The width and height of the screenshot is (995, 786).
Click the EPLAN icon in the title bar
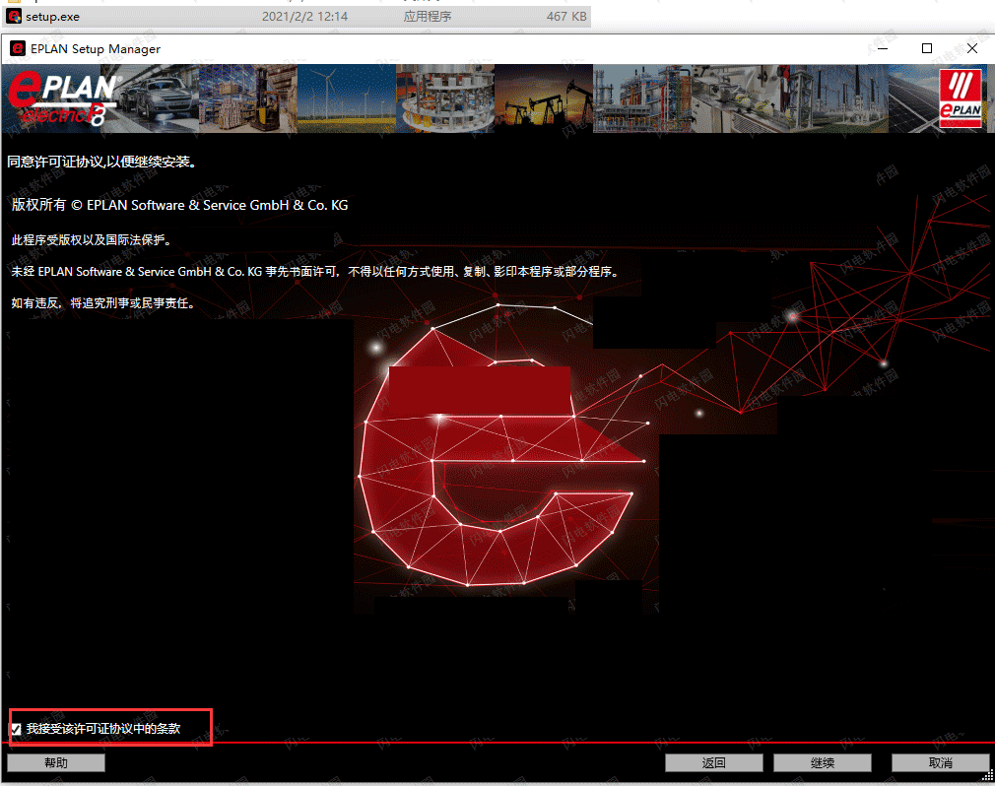[18, 49]
